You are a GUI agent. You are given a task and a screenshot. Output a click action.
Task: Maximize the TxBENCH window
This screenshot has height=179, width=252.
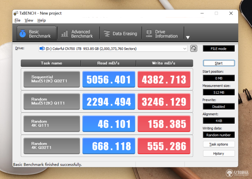pyautogui.click(x=216, y=13)
